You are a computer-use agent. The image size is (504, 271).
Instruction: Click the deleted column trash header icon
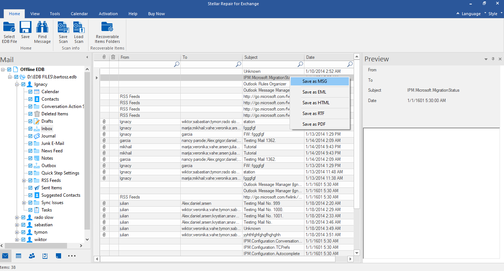click(x=113, y=57)
